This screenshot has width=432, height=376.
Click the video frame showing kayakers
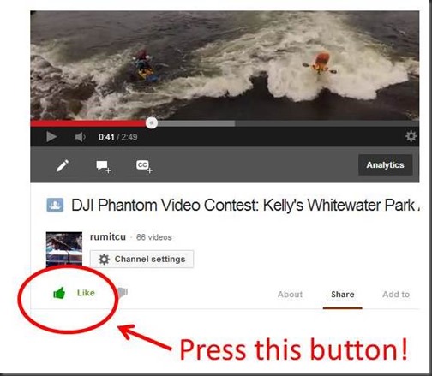click(225, 65)
